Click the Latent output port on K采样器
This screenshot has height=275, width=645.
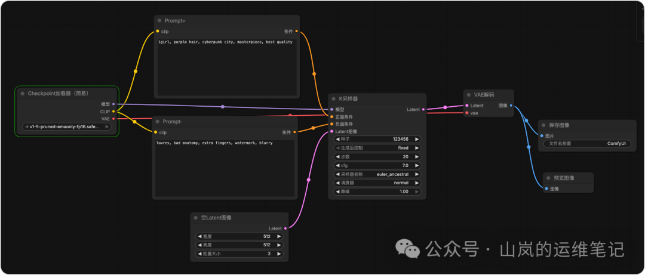click(423, 110)
